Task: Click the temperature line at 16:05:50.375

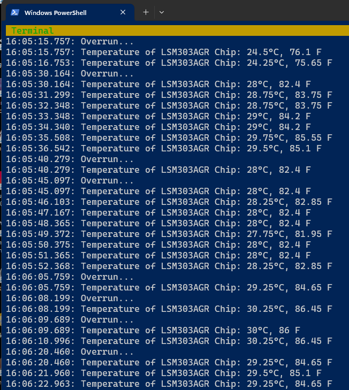Action: [x=158, y=244]
